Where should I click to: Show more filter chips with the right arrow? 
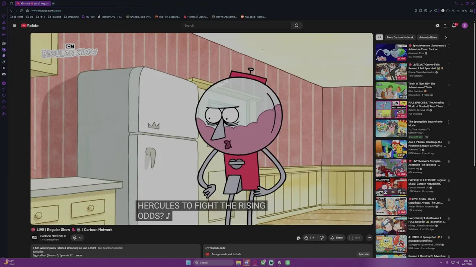coord(446,37)
